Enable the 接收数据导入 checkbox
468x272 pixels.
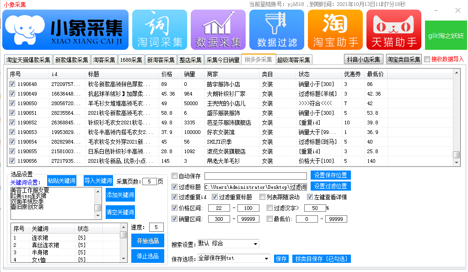427,59
